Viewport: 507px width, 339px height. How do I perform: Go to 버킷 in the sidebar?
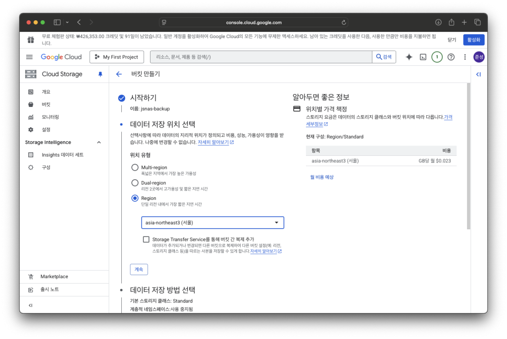click(x=46, y=104)
